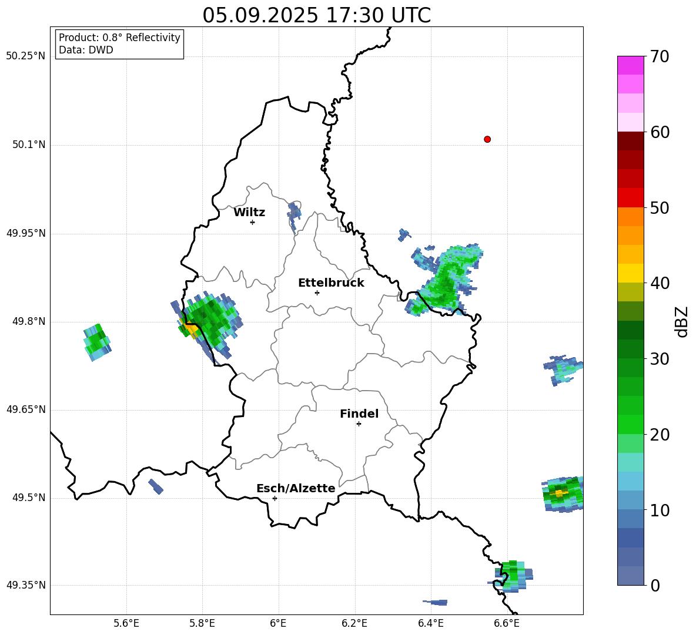The height and width of the screenshot is (635, 696).
Task: Click the title '05.09.2025 17:30 UTC'
Action: [x=316, y=15]
